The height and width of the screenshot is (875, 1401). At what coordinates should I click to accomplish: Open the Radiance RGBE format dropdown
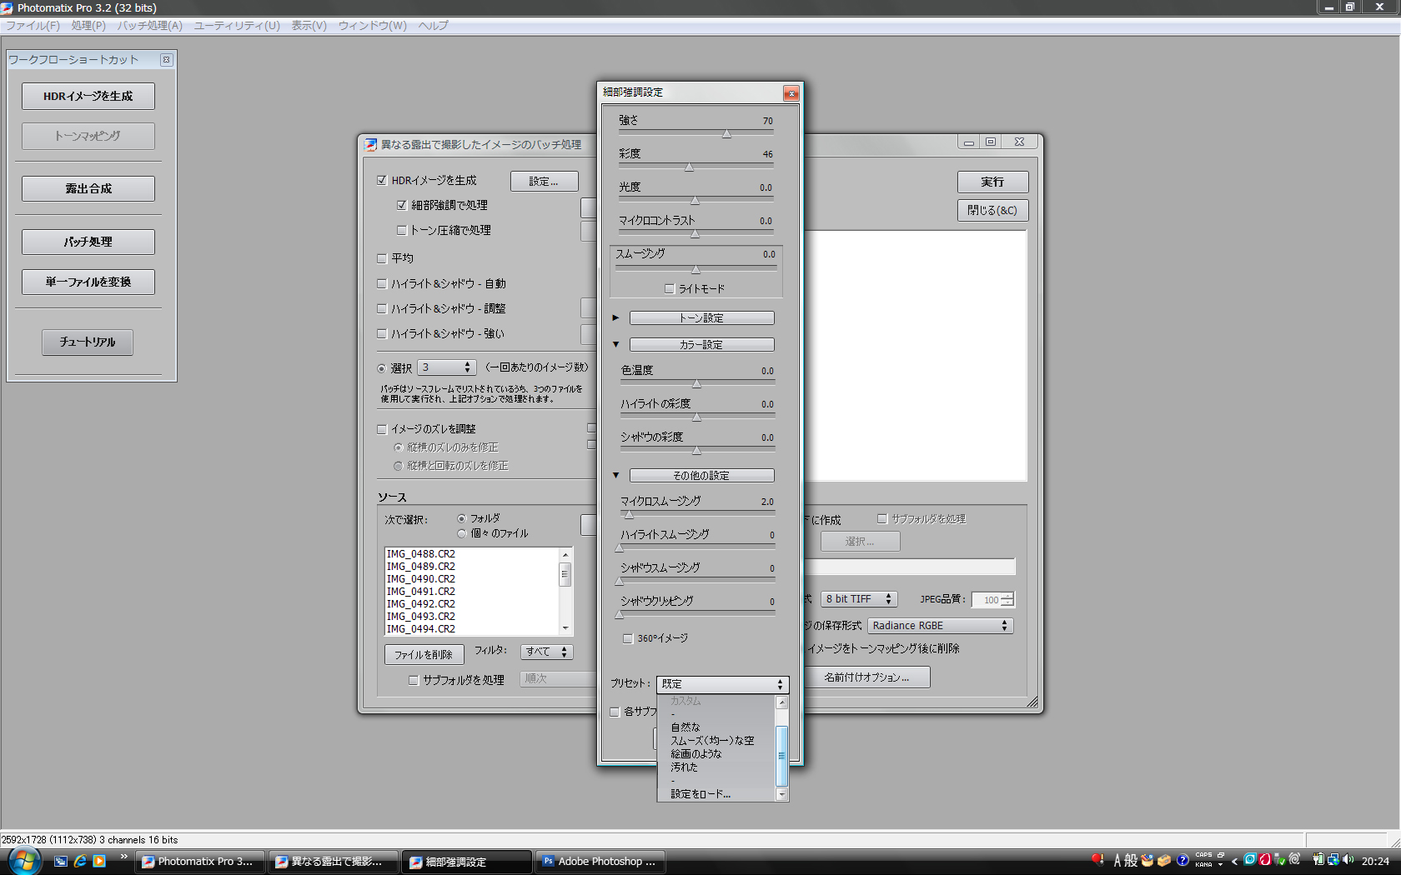pyautogui.click(x=941, y=626)
